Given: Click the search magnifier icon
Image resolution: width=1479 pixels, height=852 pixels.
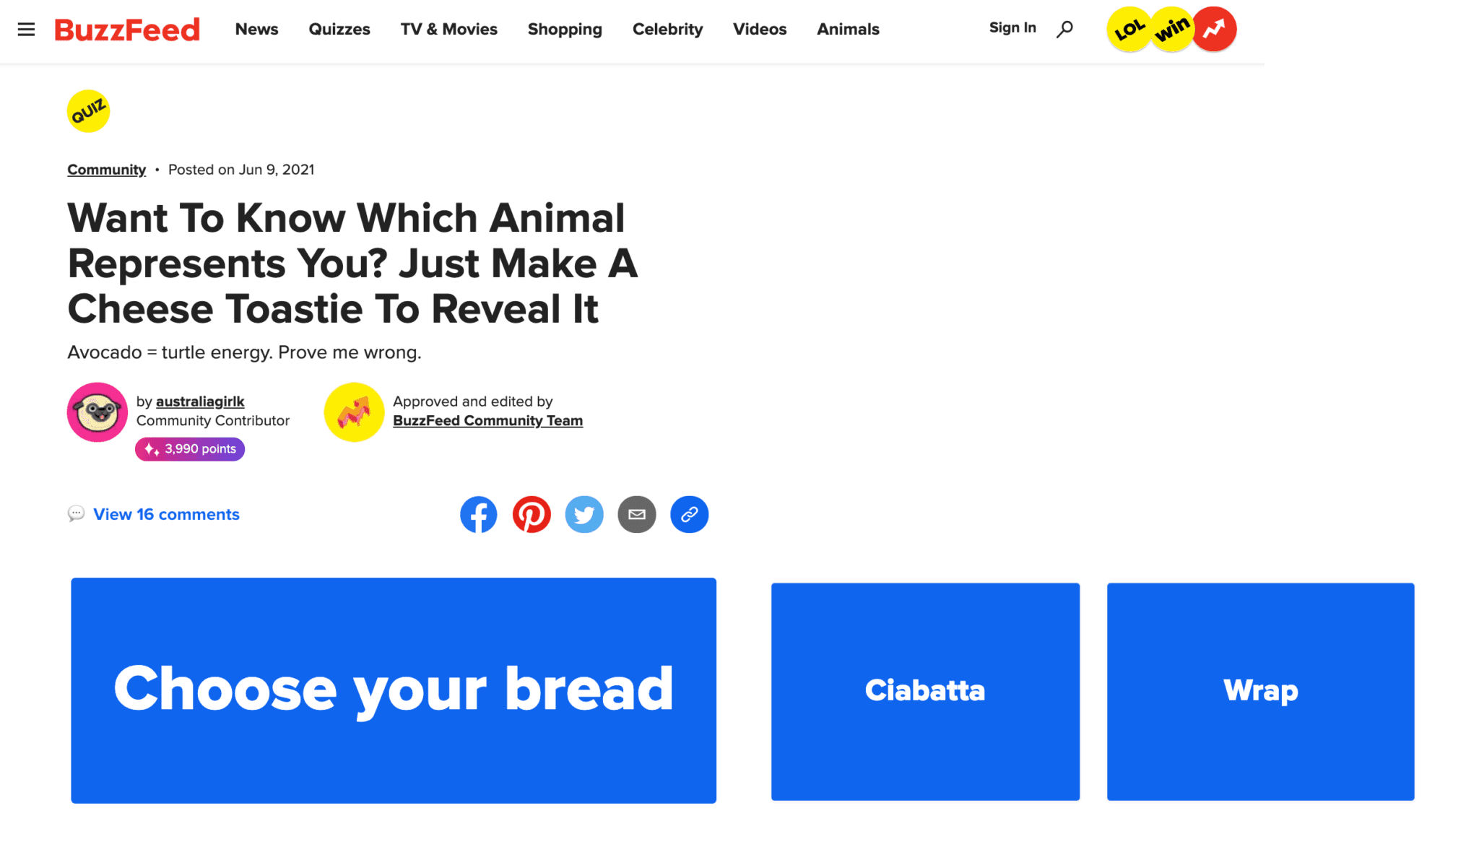Looking at the screenshot, I should pyautogui.click(x=1064, y=29).
